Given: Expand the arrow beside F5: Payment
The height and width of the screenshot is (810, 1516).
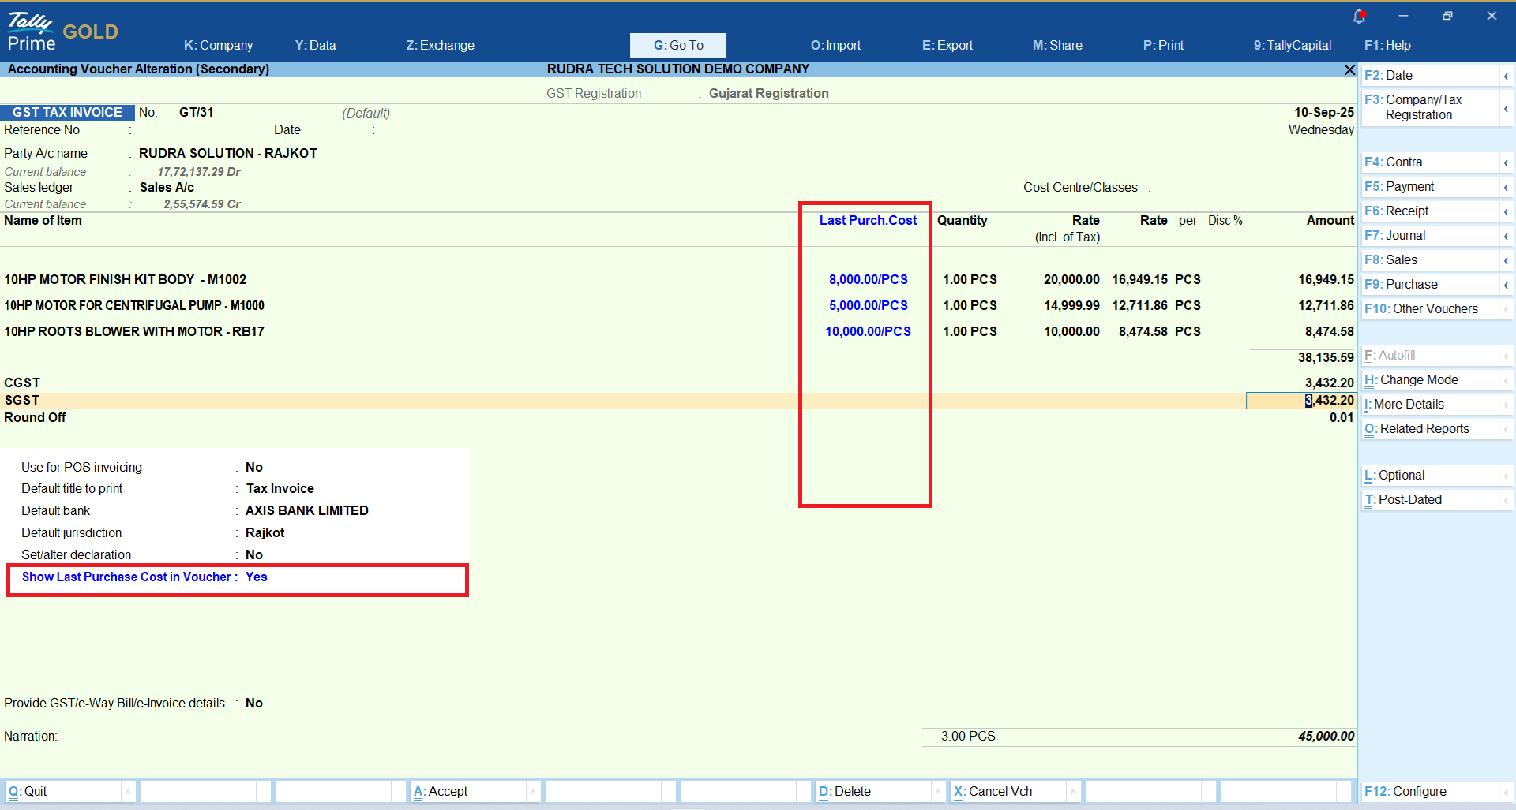Looking at the screenshot, I should coord(1506,187).
